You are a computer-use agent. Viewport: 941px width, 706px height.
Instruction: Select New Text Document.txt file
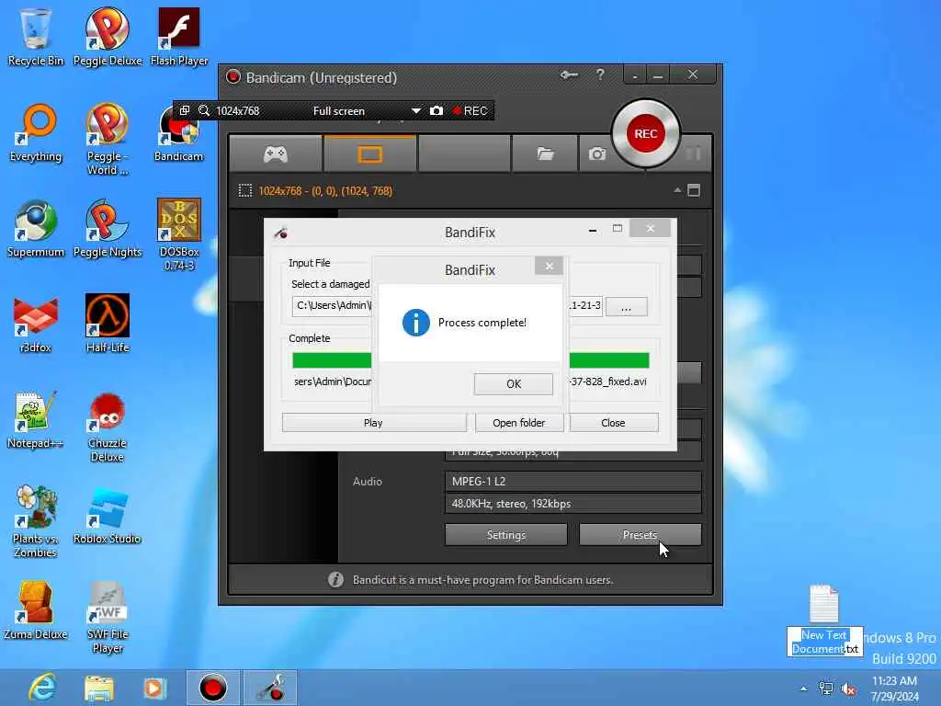(x=824, y=621)
